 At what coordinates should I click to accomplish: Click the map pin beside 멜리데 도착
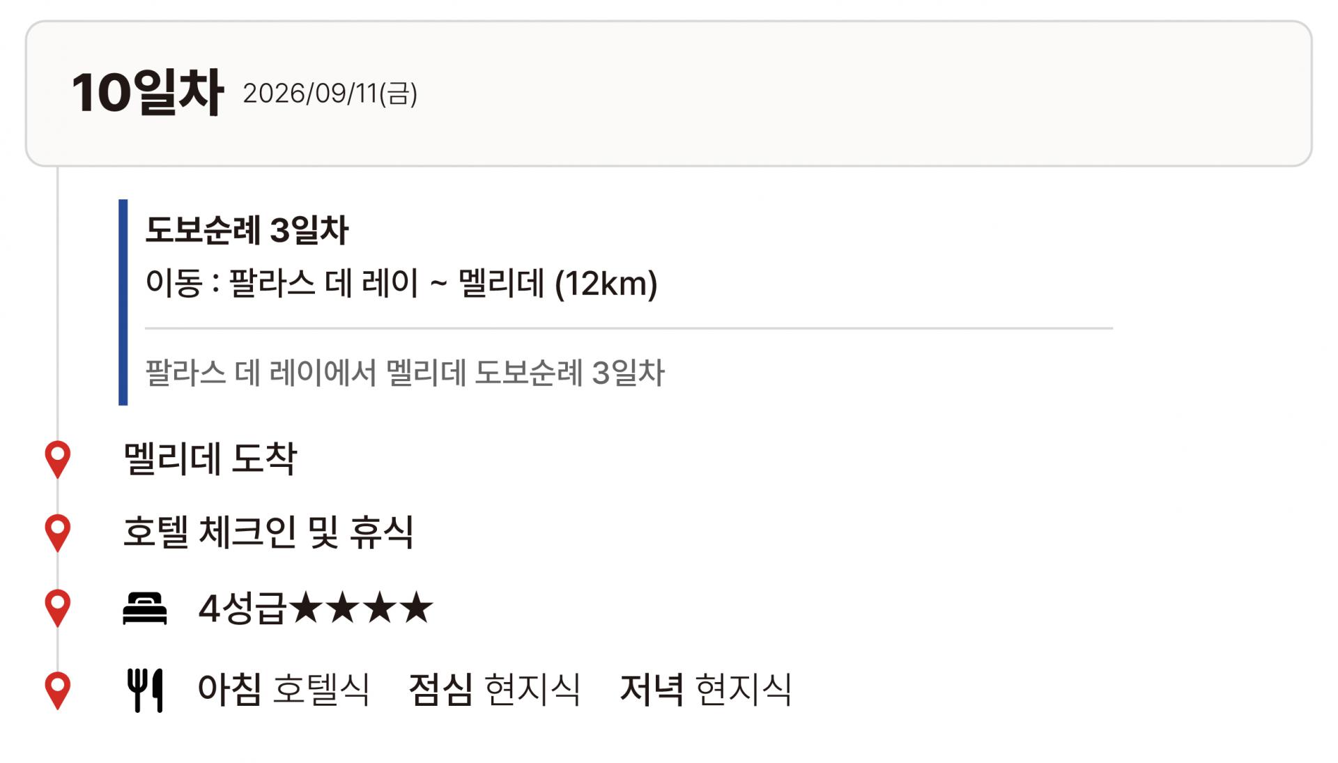[57, 458]
